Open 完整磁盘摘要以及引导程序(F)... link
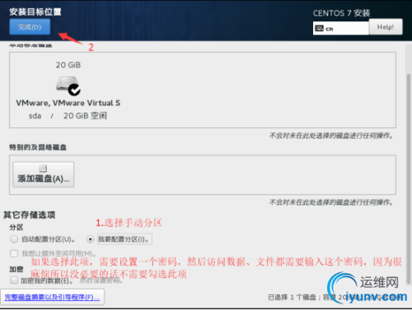 click(x=52, y=297)
